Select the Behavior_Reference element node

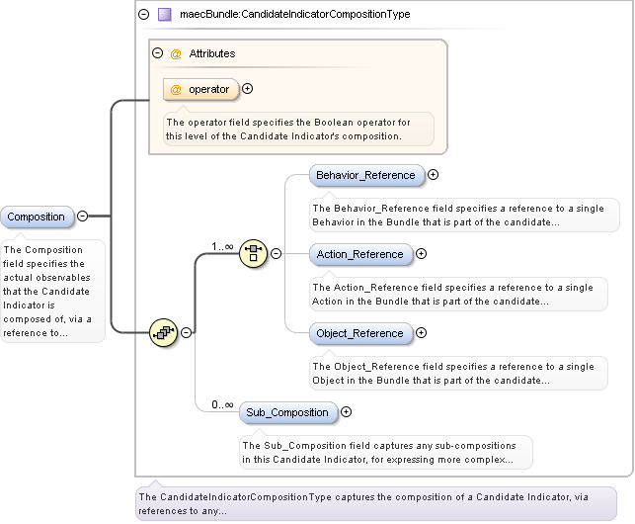pyautogui.click(x=365, y=175)
